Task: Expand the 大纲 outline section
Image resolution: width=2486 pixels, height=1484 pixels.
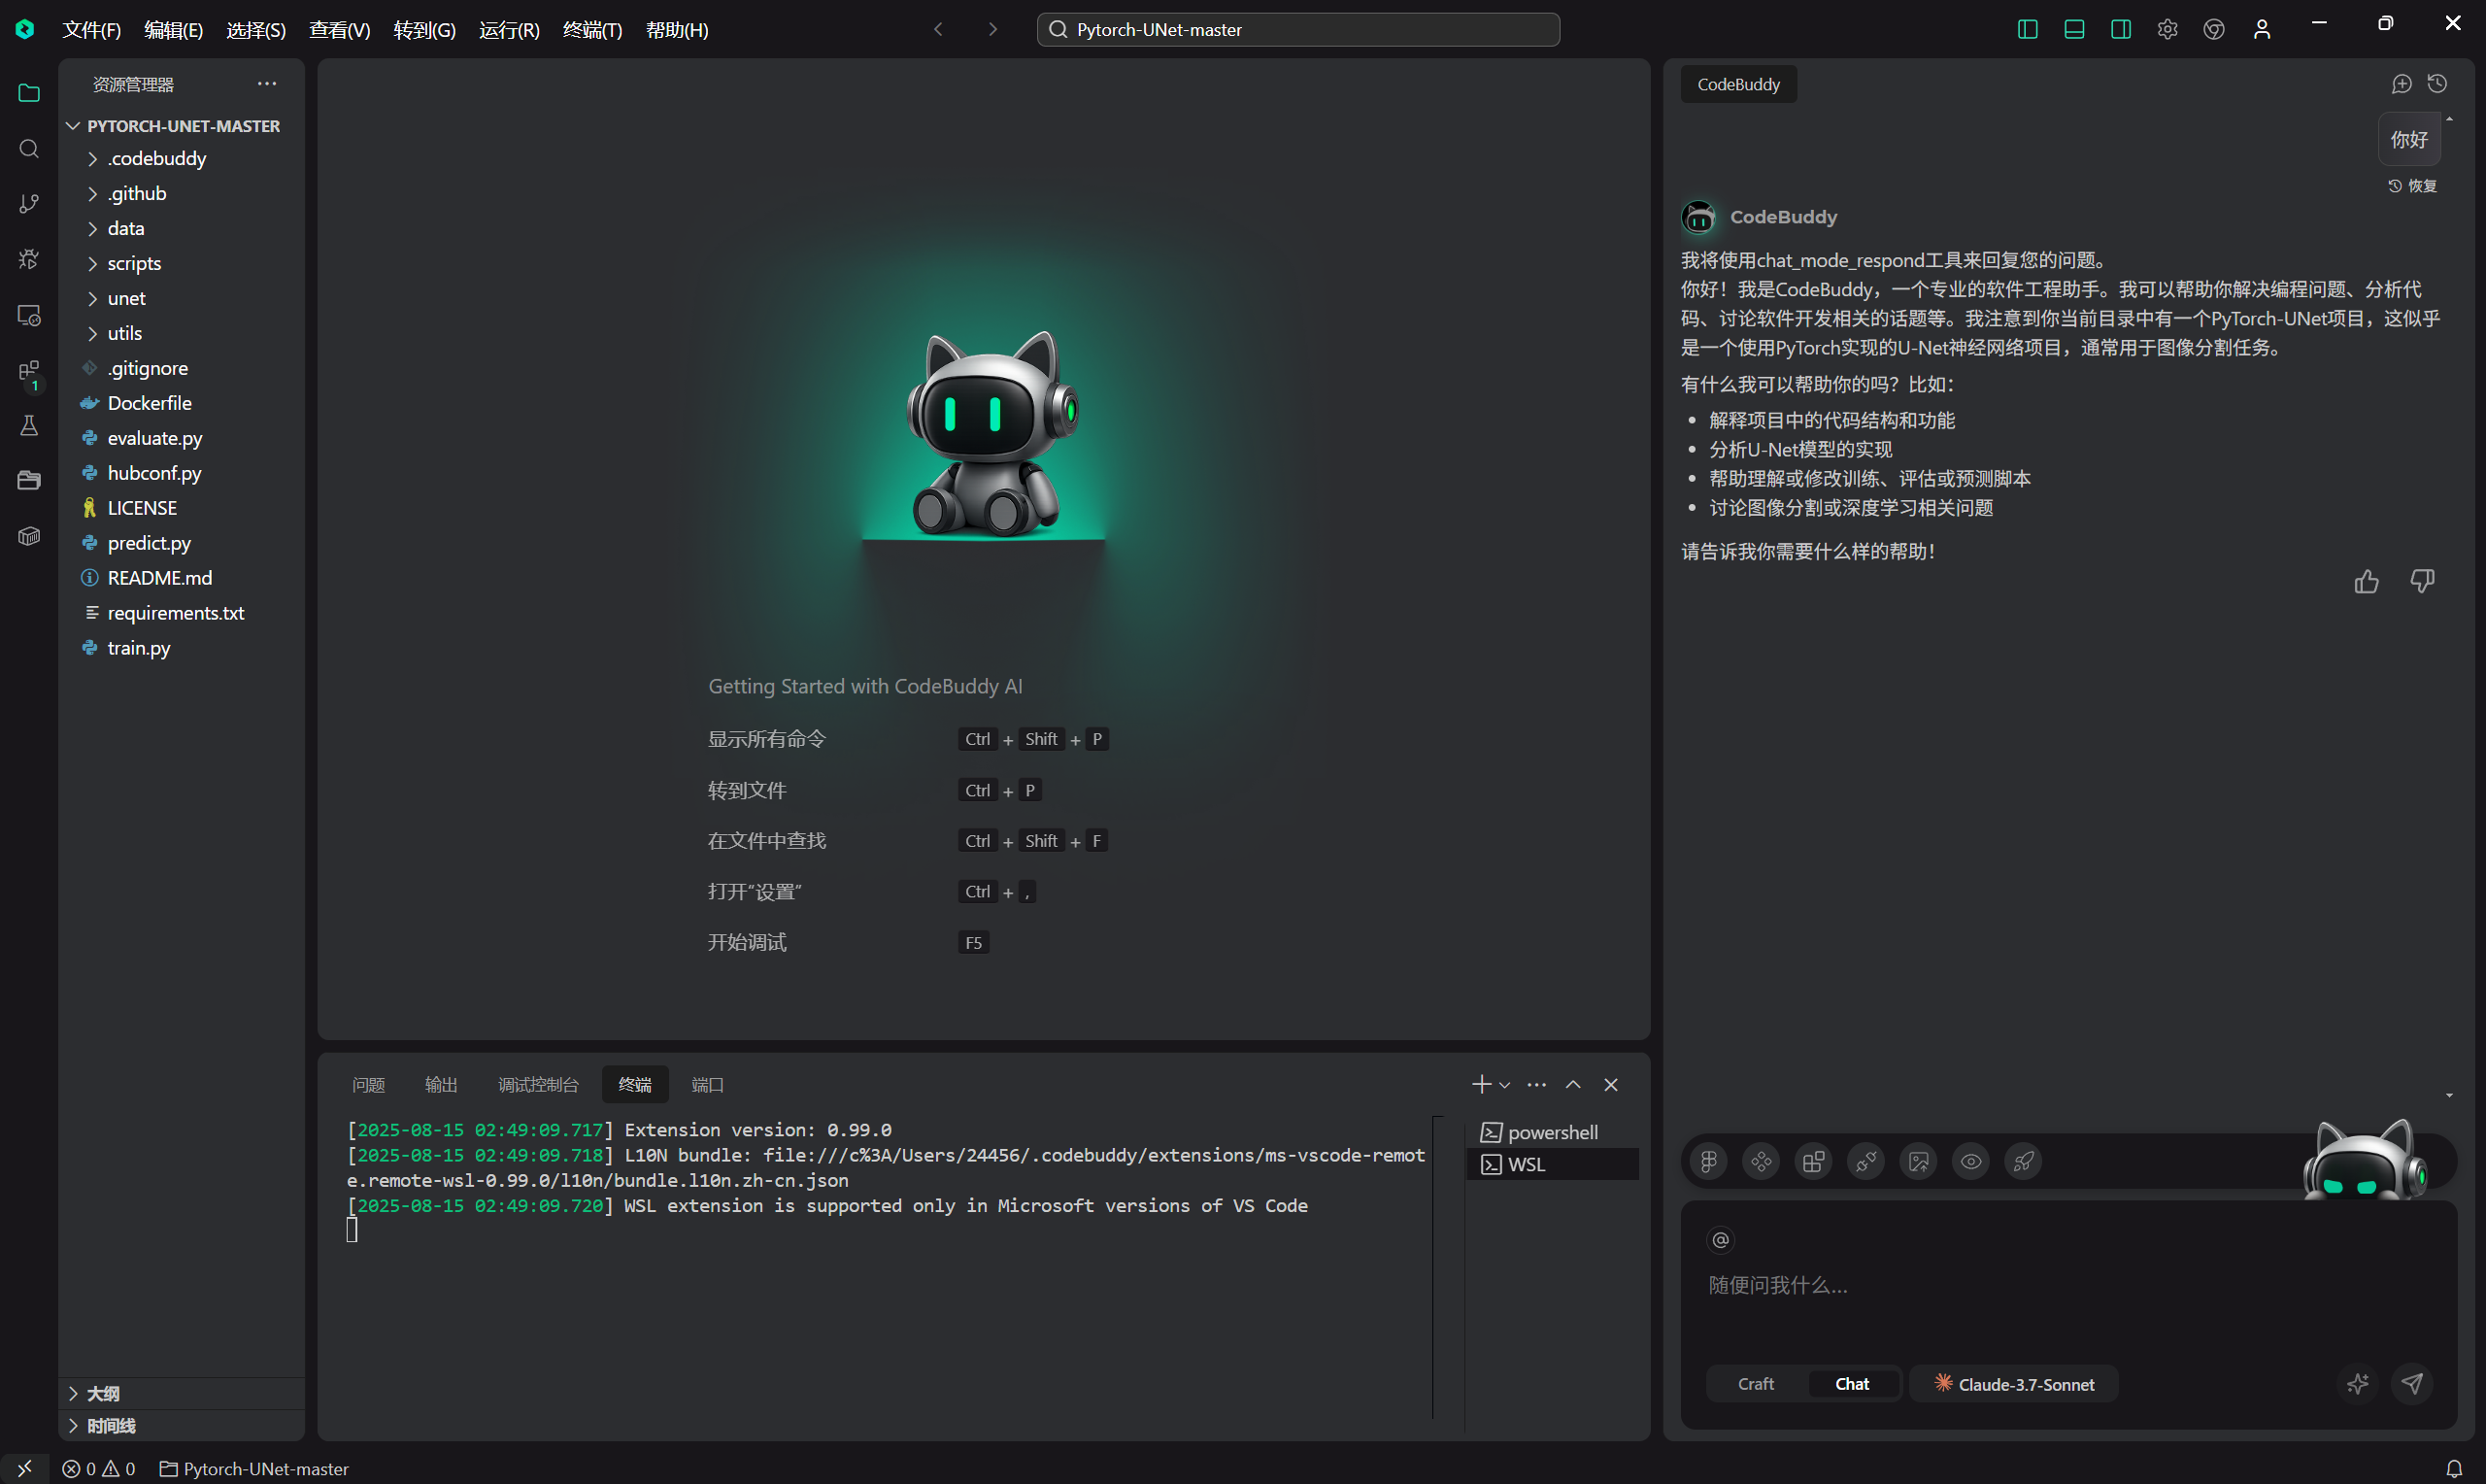Action: tap(103, 1393)
